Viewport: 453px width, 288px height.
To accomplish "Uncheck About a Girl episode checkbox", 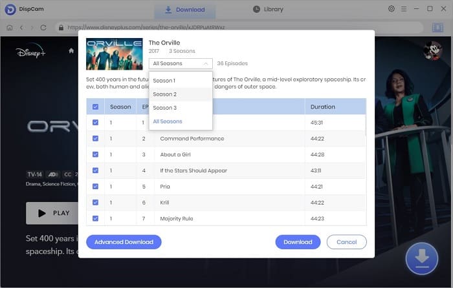I will pyautogui.click(x=95, y=154).
